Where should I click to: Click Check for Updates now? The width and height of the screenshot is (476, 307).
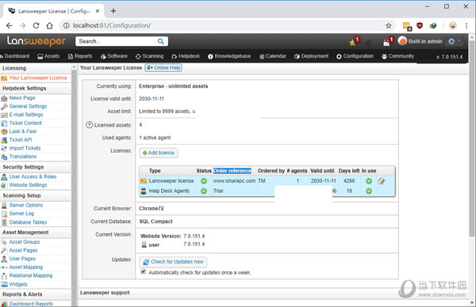[x=173, y=262]
